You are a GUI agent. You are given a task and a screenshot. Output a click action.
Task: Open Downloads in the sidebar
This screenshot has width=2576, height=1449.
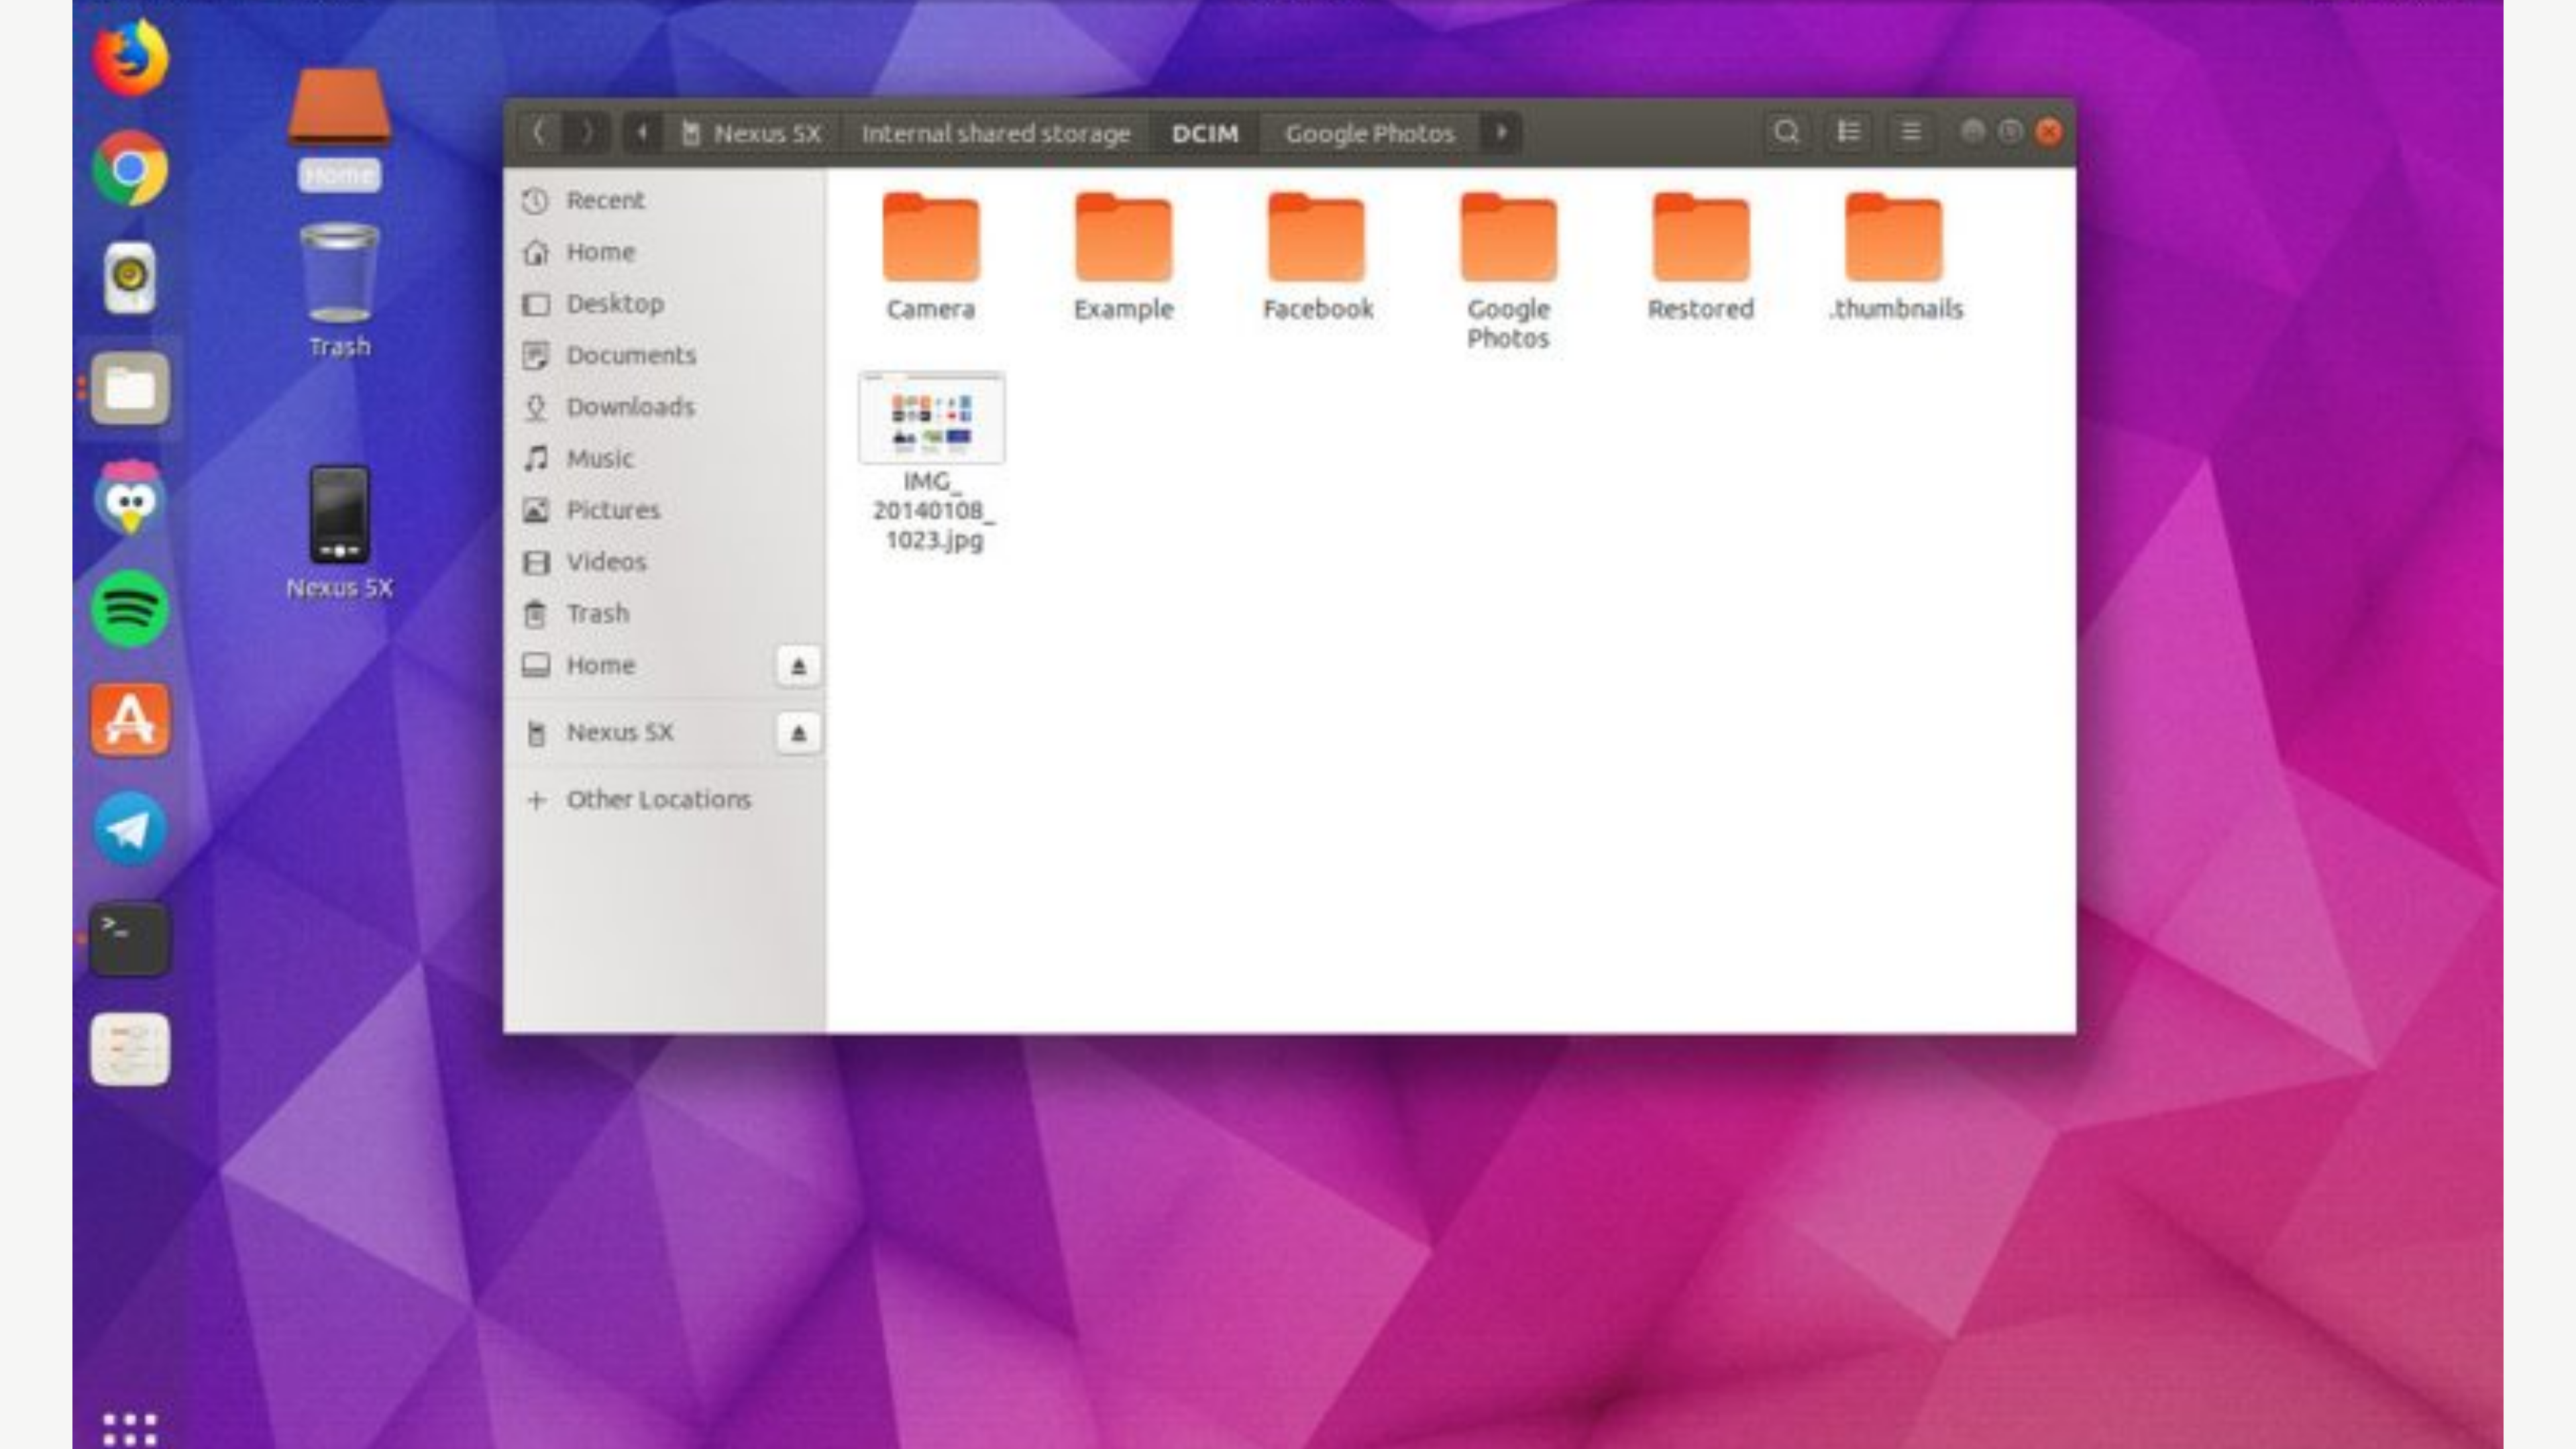pyautogui.click(x=665, y=407)
